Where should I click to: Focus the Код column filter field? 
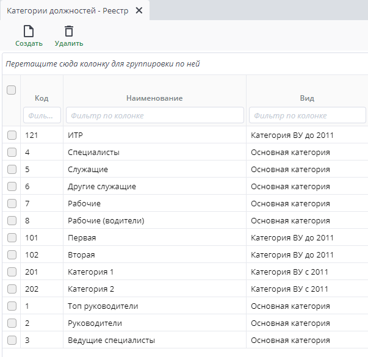[x=42, y=115]
